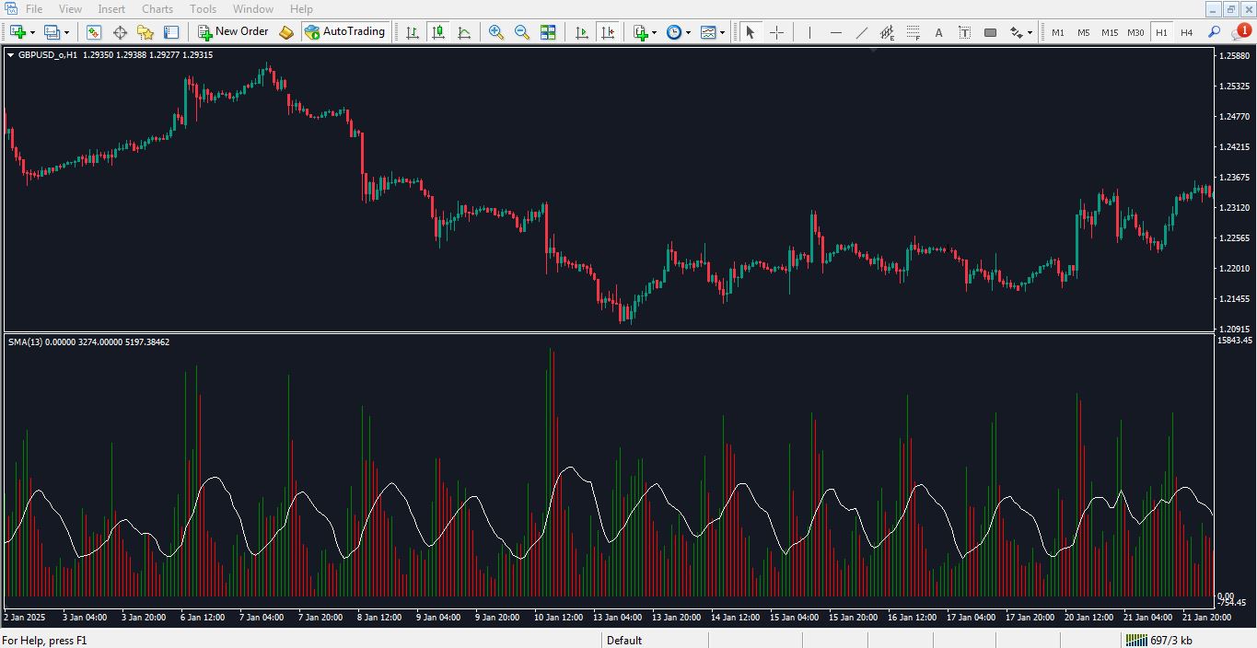The height and width of the screenshot is (648, 1257).
Task: Open the Market Watch window icon
Action: [94, 32]
